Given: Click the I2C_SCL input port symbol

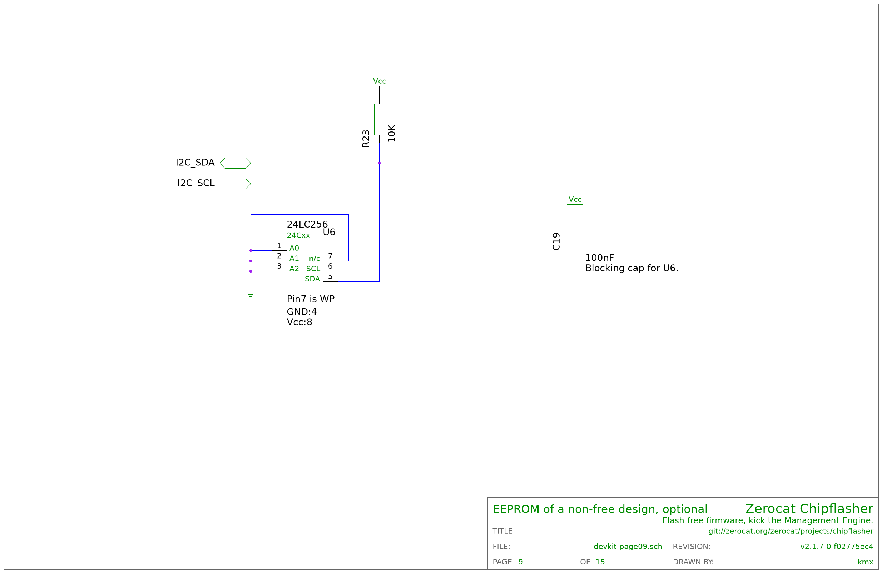Looking at the screenshot, I should point(235,184).
